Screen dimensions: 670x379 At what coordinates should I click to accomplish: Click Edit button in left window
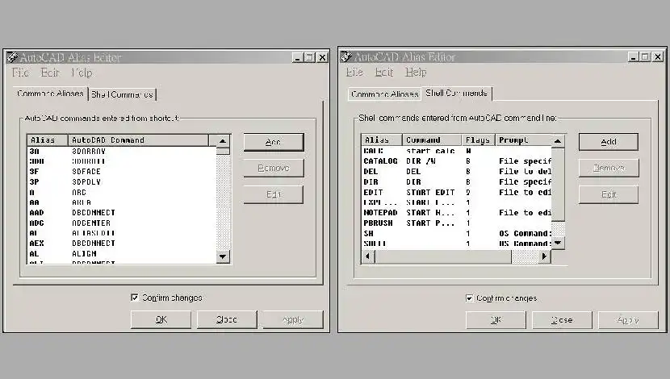click(x=274, y=194)
